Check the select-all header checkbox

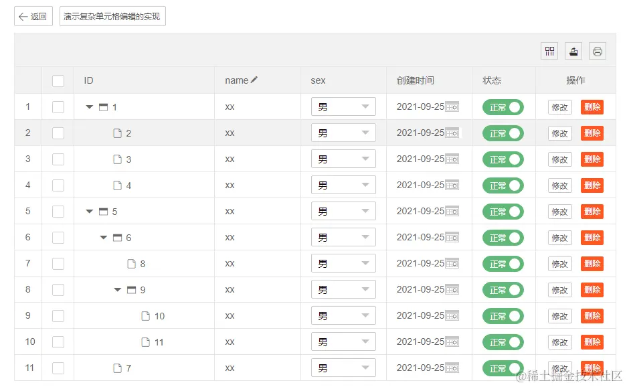58,81
